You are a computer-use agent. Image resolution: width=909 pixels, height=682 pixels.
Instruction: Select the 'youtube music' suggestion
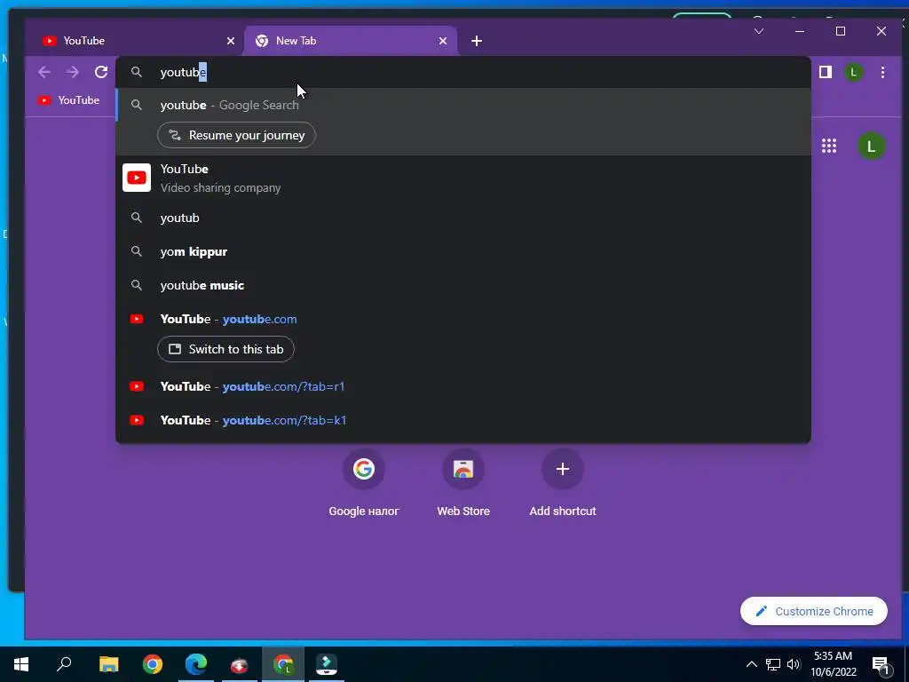coord(462,285)
